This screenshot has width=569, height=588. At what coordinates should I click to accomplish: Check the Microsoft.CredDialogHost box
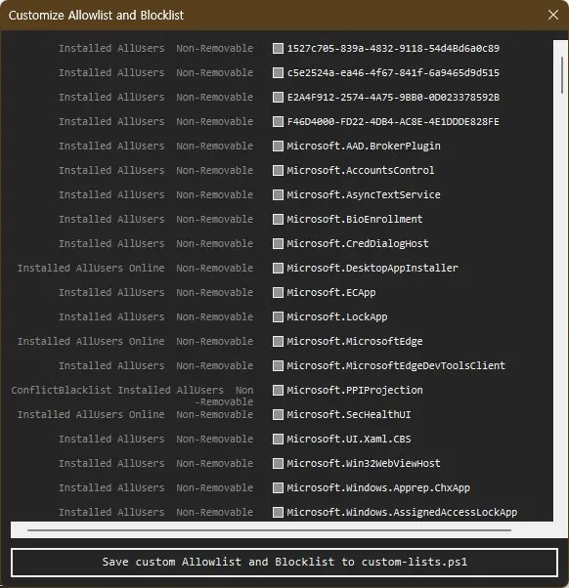278,244
